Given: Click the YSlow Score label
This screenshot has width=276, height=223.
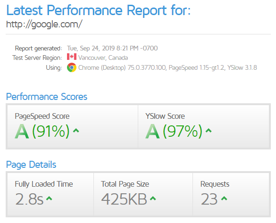Looking at the screenshot, I should (x=165, y=116).
